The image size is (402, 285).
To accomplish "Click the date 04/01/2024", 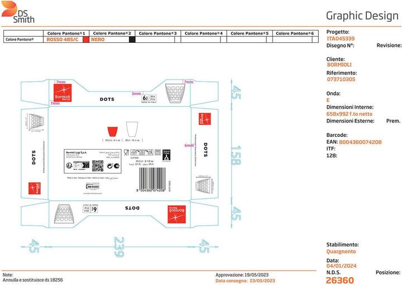I will (x=341, y=266).
